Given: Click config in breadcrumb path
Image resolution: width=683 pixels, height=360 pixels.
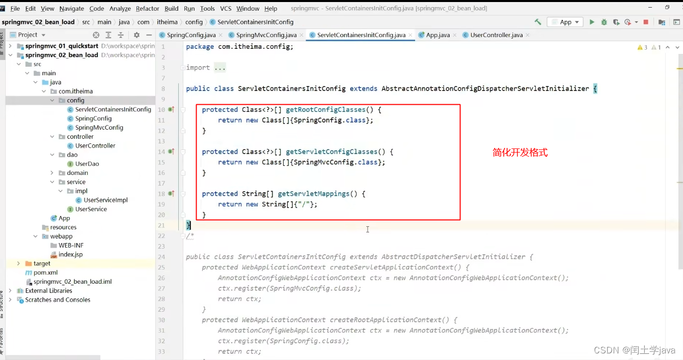Looking at the screenshot, I should 194,22.
